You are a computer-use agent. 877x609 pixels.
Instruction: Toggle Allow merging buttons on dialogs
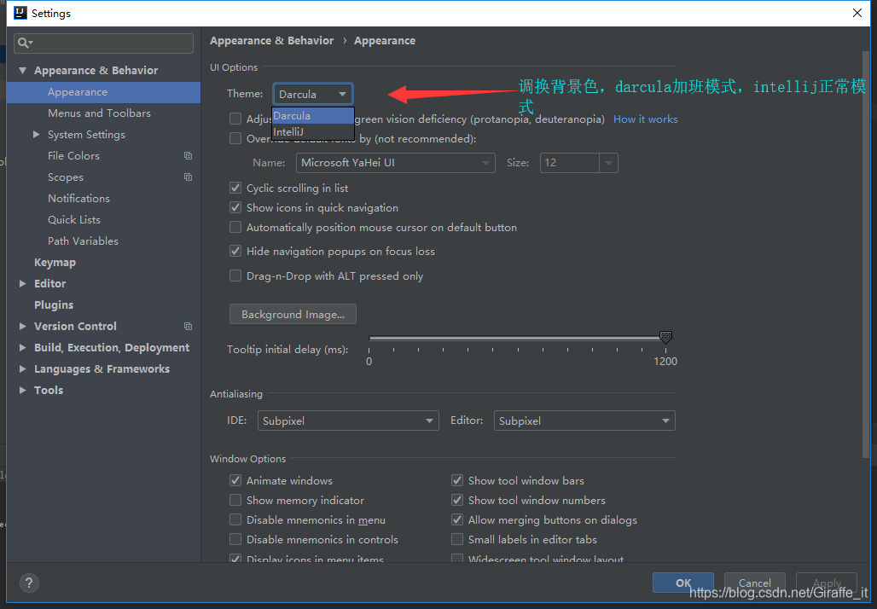point(457,519)
